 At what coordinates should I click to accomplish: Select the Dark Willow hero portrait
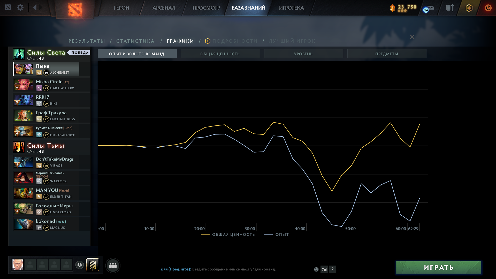[24, 85]
